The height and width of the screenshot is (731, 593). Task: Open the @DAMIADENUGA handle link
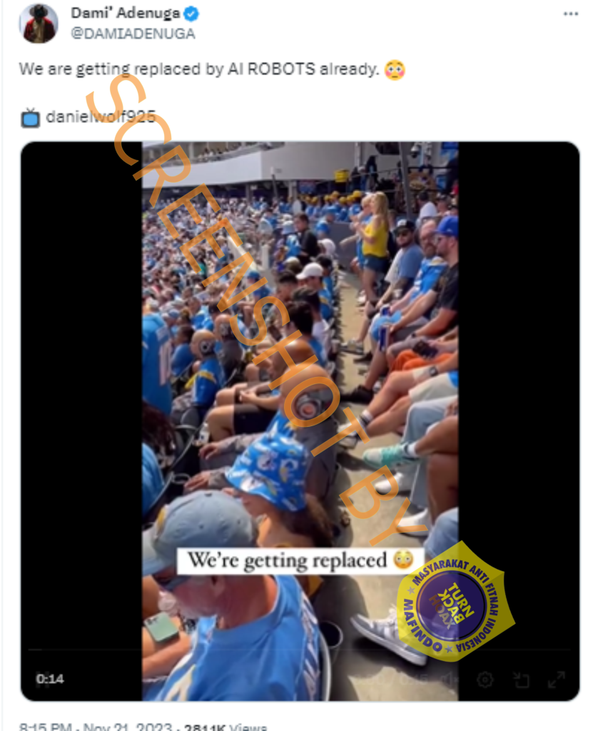pyautogui.click(x=133, y=34)
